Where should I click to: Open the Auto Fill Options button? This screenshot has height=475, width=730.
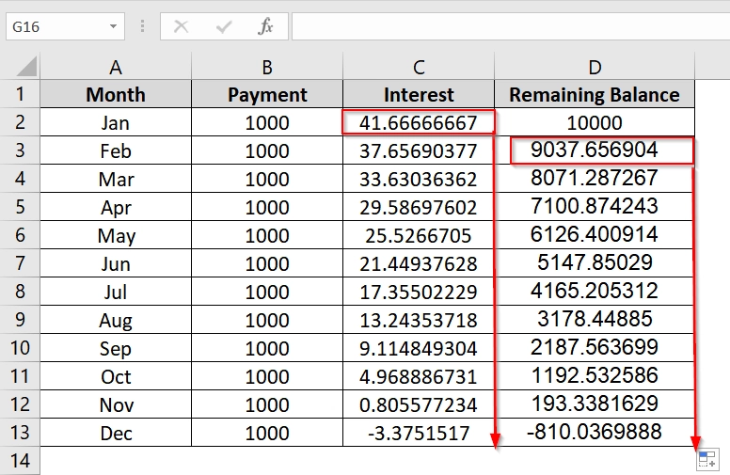707,459
